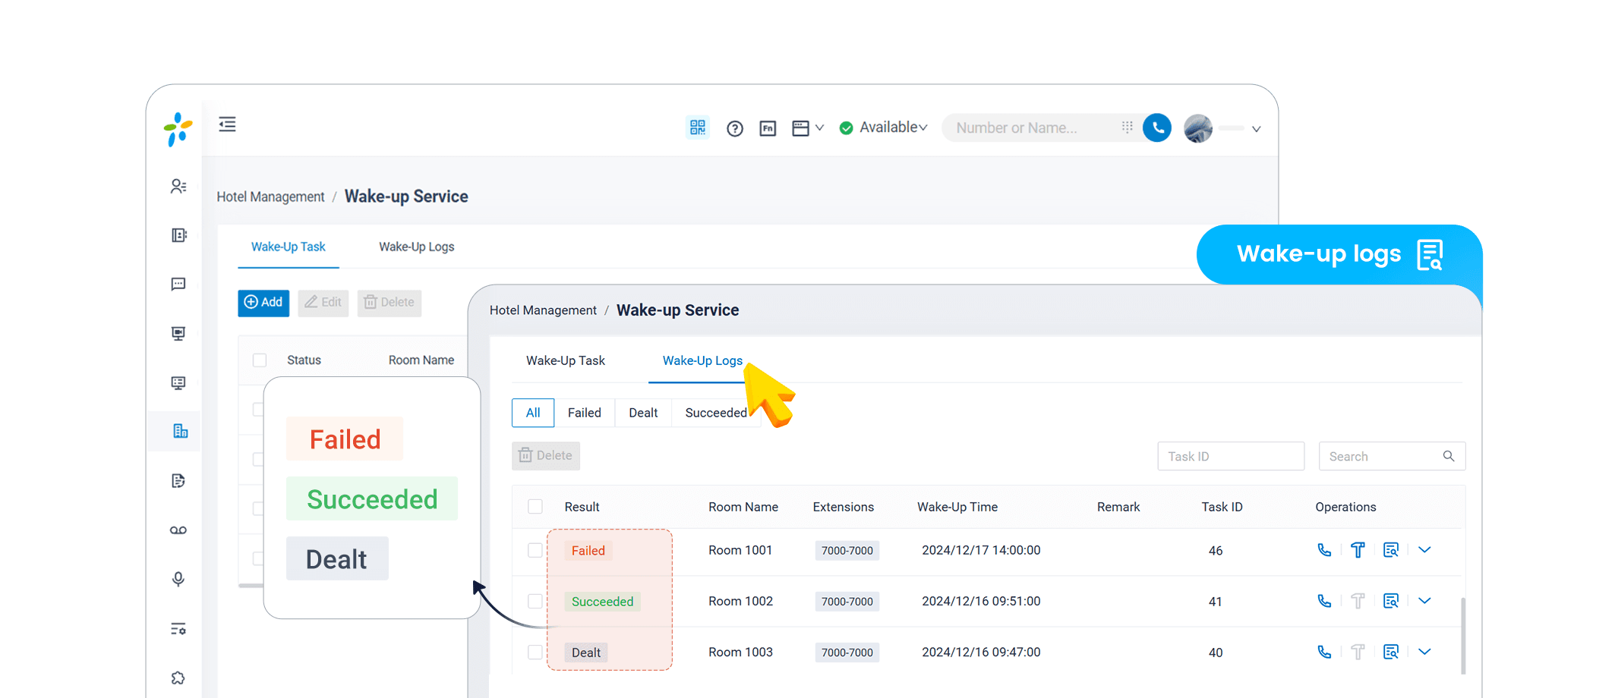This screenshot has height=698, width=1615.
Task: Click the blue Add button
Action: [263, 302]
